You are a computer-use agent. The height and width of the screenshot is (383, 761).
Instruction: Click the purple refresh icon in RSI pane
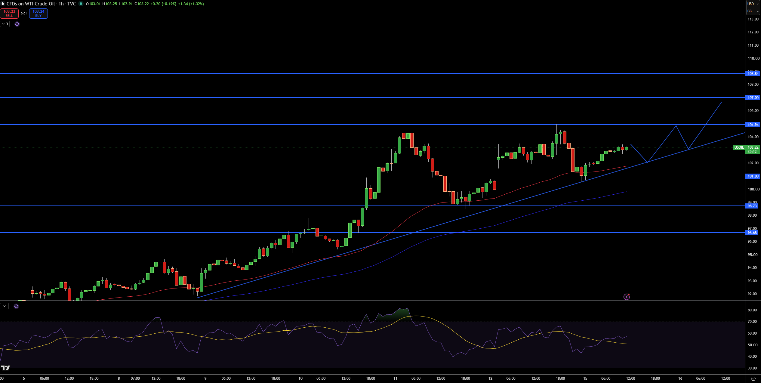pos(16,306)
